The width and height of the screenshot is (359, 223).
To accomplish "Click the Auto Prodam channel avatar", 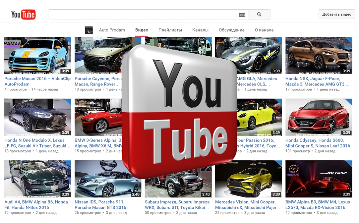I will coord(89,30).
